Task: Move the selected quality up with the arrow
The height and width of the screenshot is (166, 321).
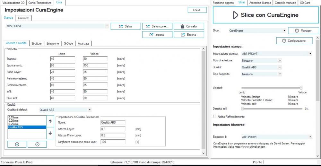Action: (x=50, y=121)
